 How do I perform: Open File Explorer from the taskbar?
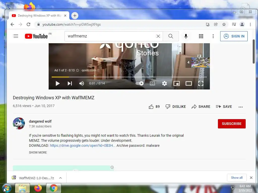(x=22, y=188)
